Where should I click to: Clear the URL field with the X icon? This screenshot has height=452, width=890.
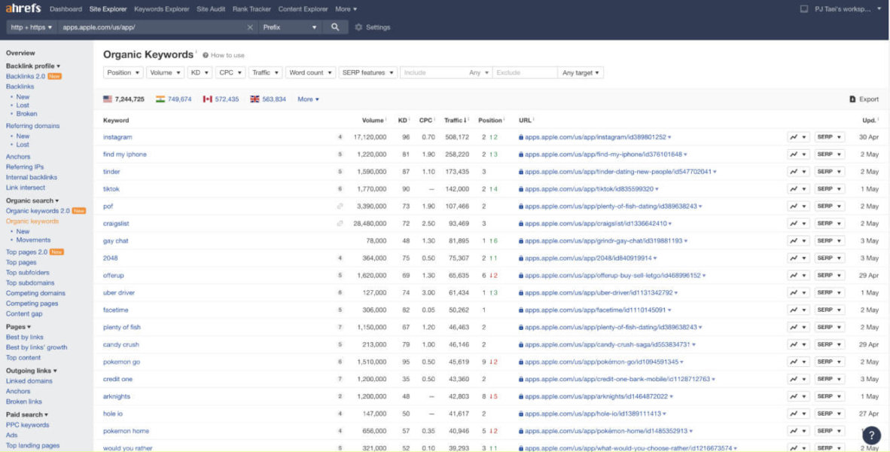pyautogui.click(x=250, y=27)
